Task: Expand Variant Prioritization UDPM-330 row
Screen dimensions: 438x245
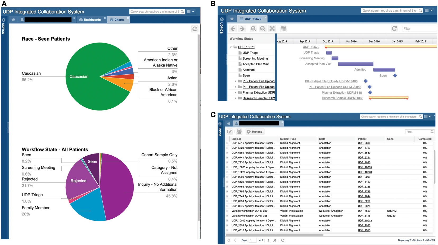Action: (227, 211)
